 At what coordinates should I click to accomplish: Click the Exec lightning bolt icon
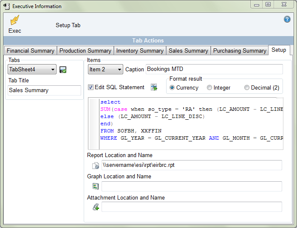(15, 20)
